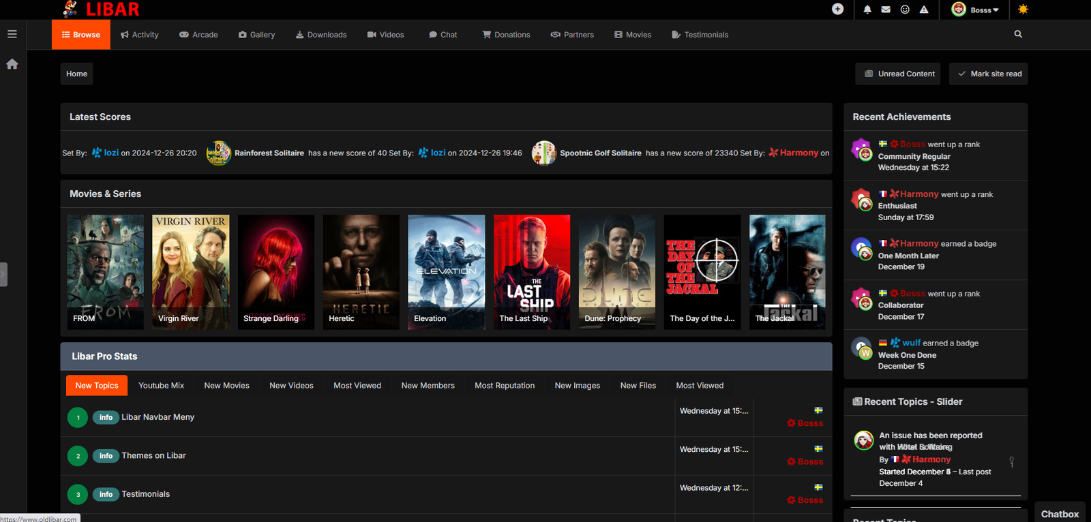Click the search magnifier icon

(x=1018, y=34)
